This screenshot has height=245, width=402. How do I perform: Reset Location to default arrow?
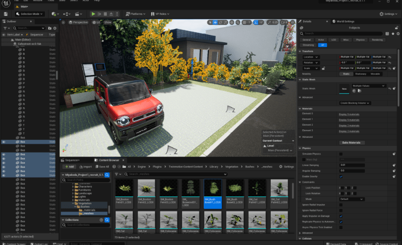(390, 57)
